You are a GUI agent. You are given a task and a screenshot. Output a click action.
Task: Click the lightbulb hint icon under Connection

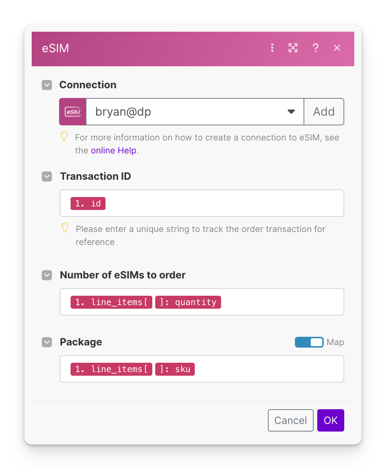[64, 136]
